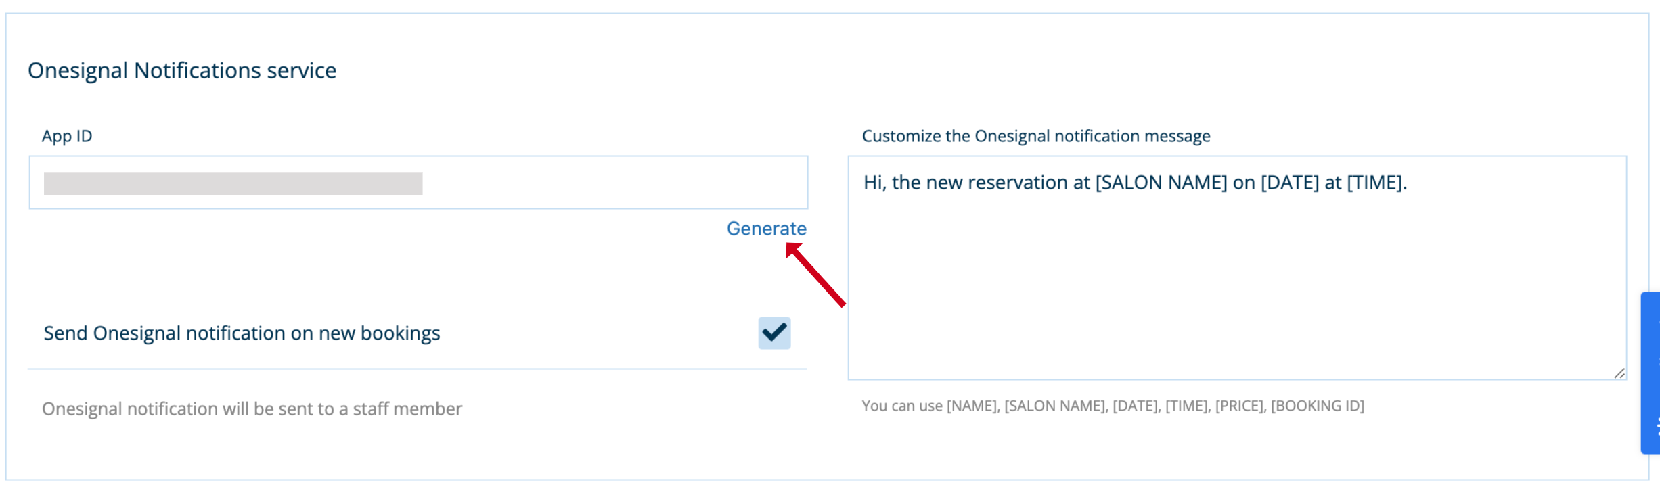Click the 'Onesignal Notifications service' heading
Image resolution: width=1660 pixels, height=489 pixels.
pyautogui.click(x=182, y=70)
